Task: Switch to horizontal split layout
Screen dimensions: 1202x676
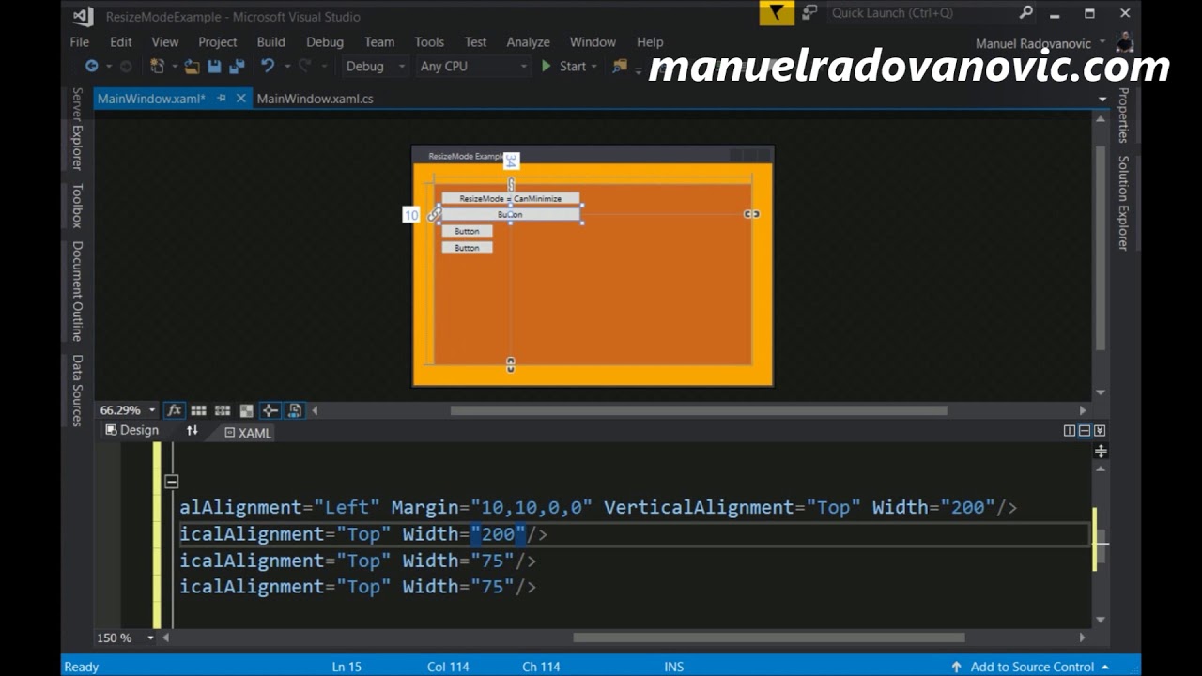Action: click(1084, 431)
